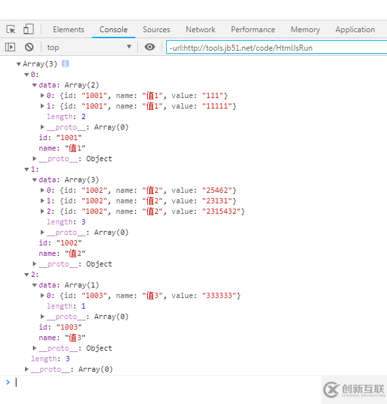Viewport: 387px width, 404px height.
Task: Collapse the index 0 object node
Action: pyautogui.click(x=26, y=74)
